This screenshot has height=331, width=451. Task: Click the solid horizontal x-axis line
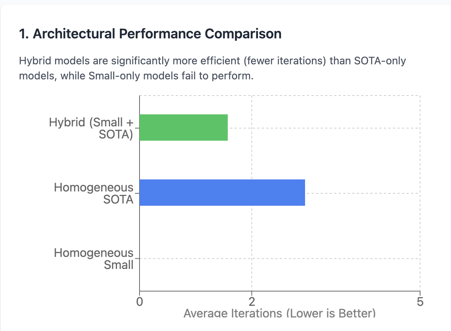(x=279, y=291)
